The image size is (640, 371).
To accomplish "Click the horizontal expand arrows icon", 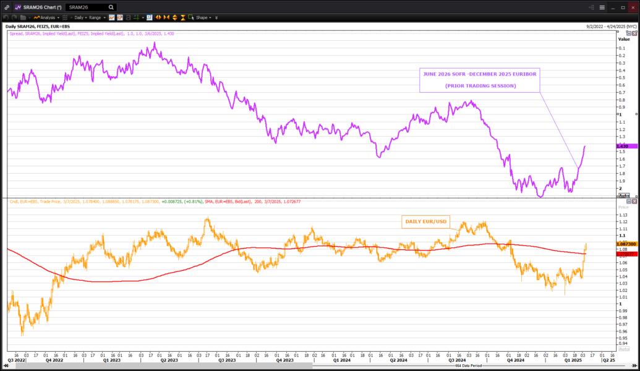I will [x=158, y=17].
